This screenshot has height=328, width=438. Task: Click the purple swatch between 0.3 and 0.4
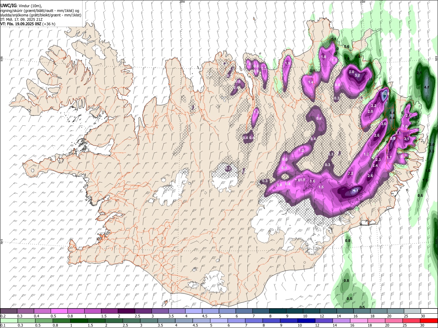pyautogui.click(x=26, y=311)
